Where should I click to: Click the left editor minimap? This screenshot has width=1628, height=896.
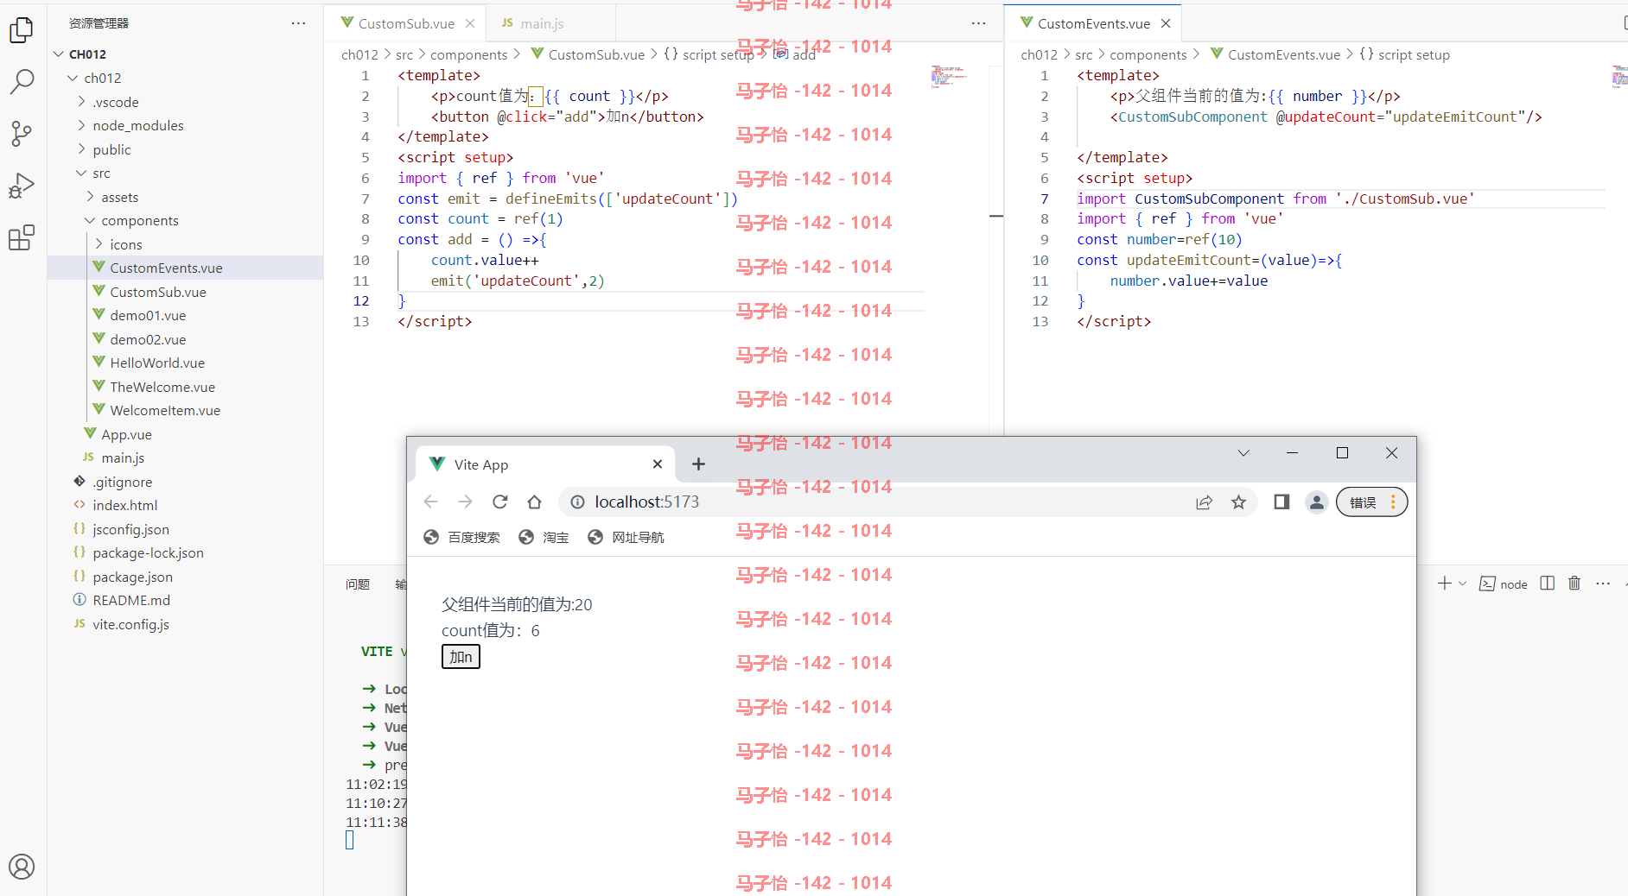pos(949,76)
